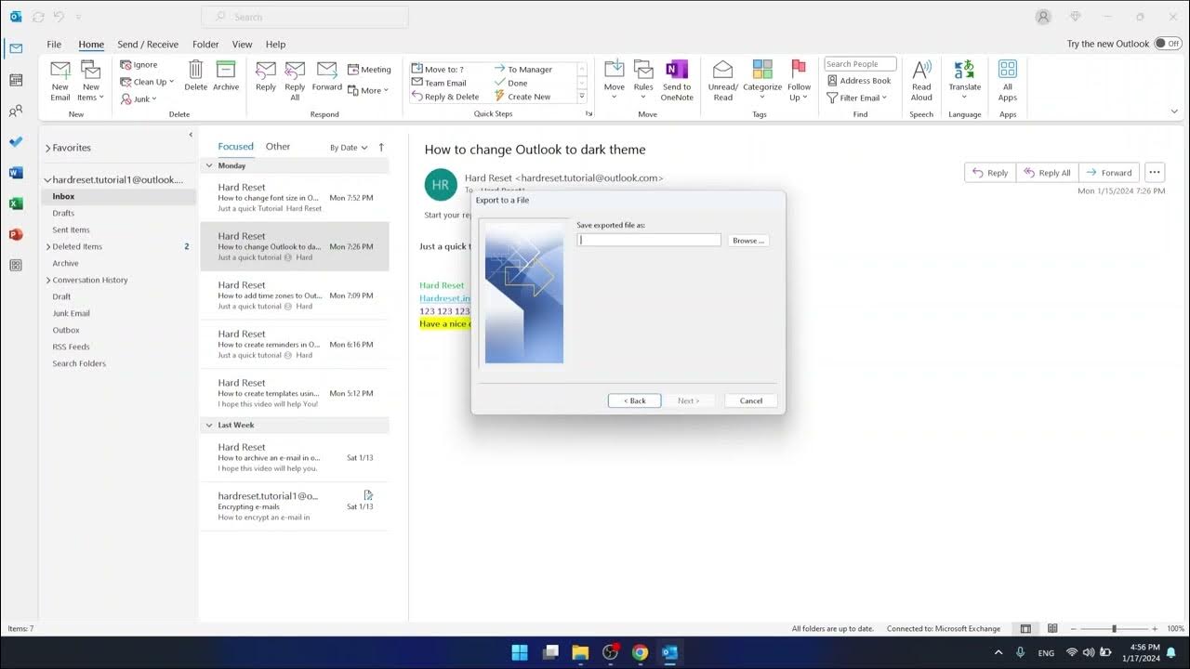Switch to the Send / Receive tab
The width and height of the screenshot is (1190, 669).
click(x=147, y=44)
